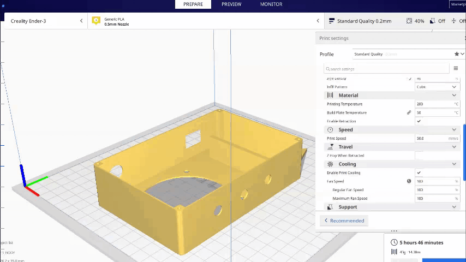
Task: Switch to the MONITOR tab
Action: (x=271, y=4)
